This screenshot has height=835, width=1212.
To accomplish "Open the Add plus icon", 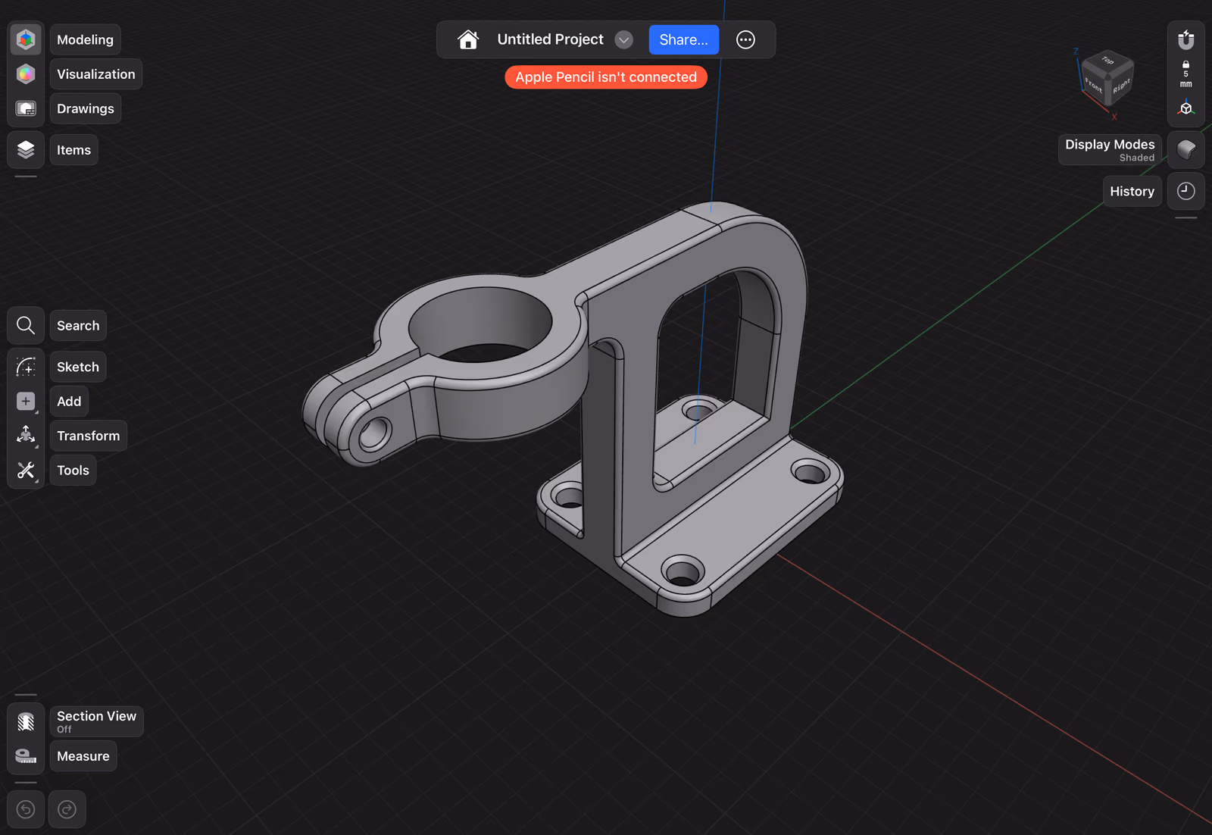I will pyautogui.click(x=26, y=401).
